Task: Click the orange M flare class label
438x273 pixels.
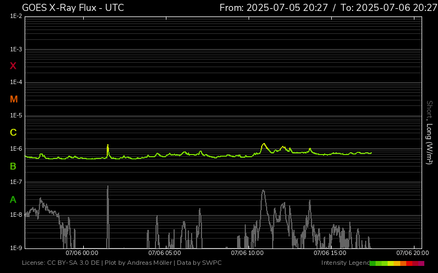Action: (x=14, y=99)
